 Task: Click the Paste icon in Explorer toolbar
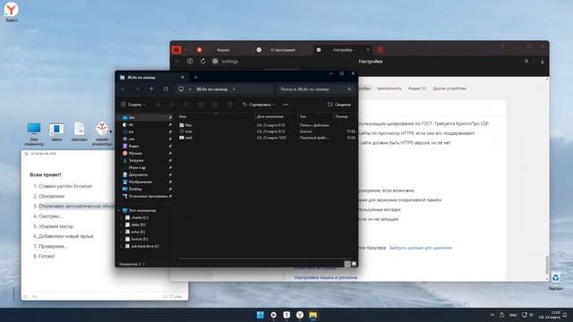click(x=186, y=105)
